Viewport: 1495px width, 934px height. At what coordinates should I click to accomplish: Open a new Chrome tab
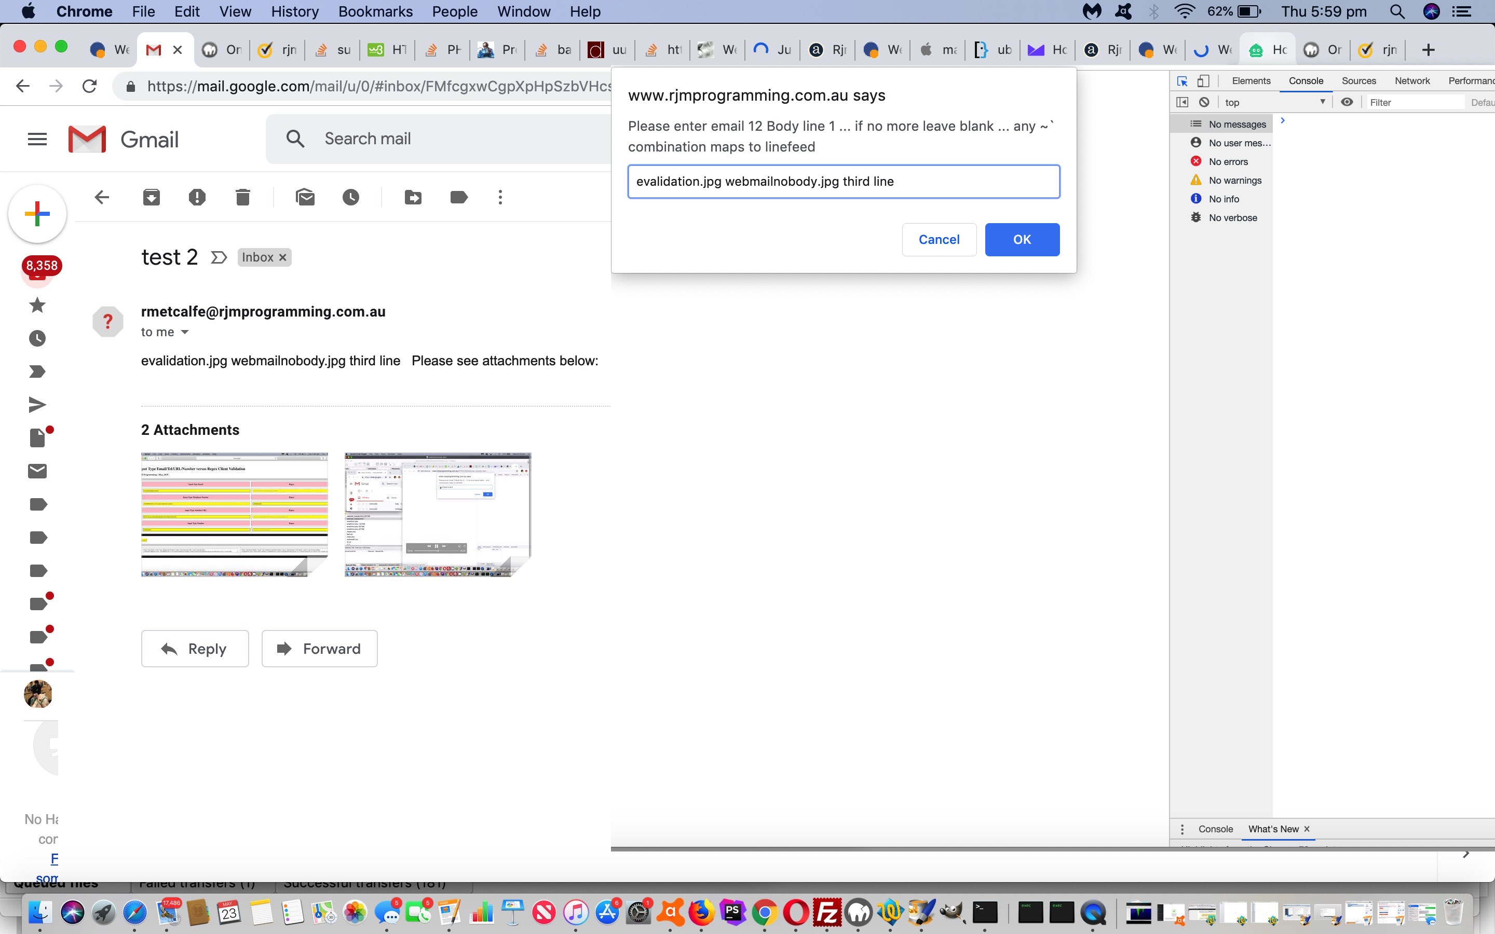1428,50
